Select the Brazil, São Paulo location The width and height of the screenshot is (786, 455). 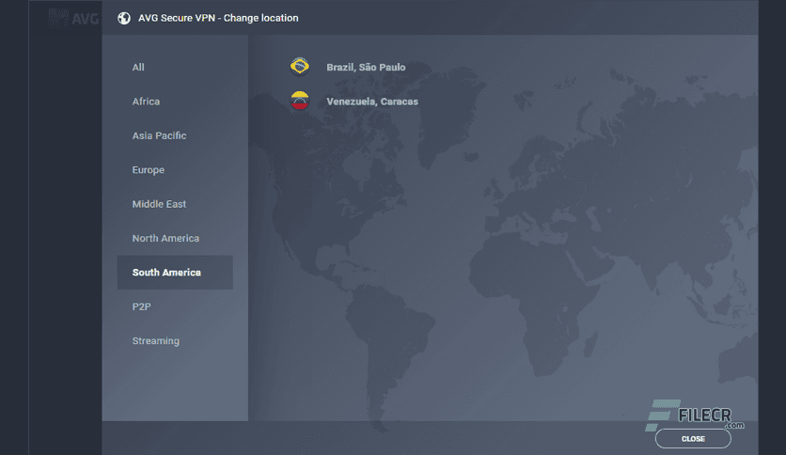pyautogui.click(x=366, y=67)
